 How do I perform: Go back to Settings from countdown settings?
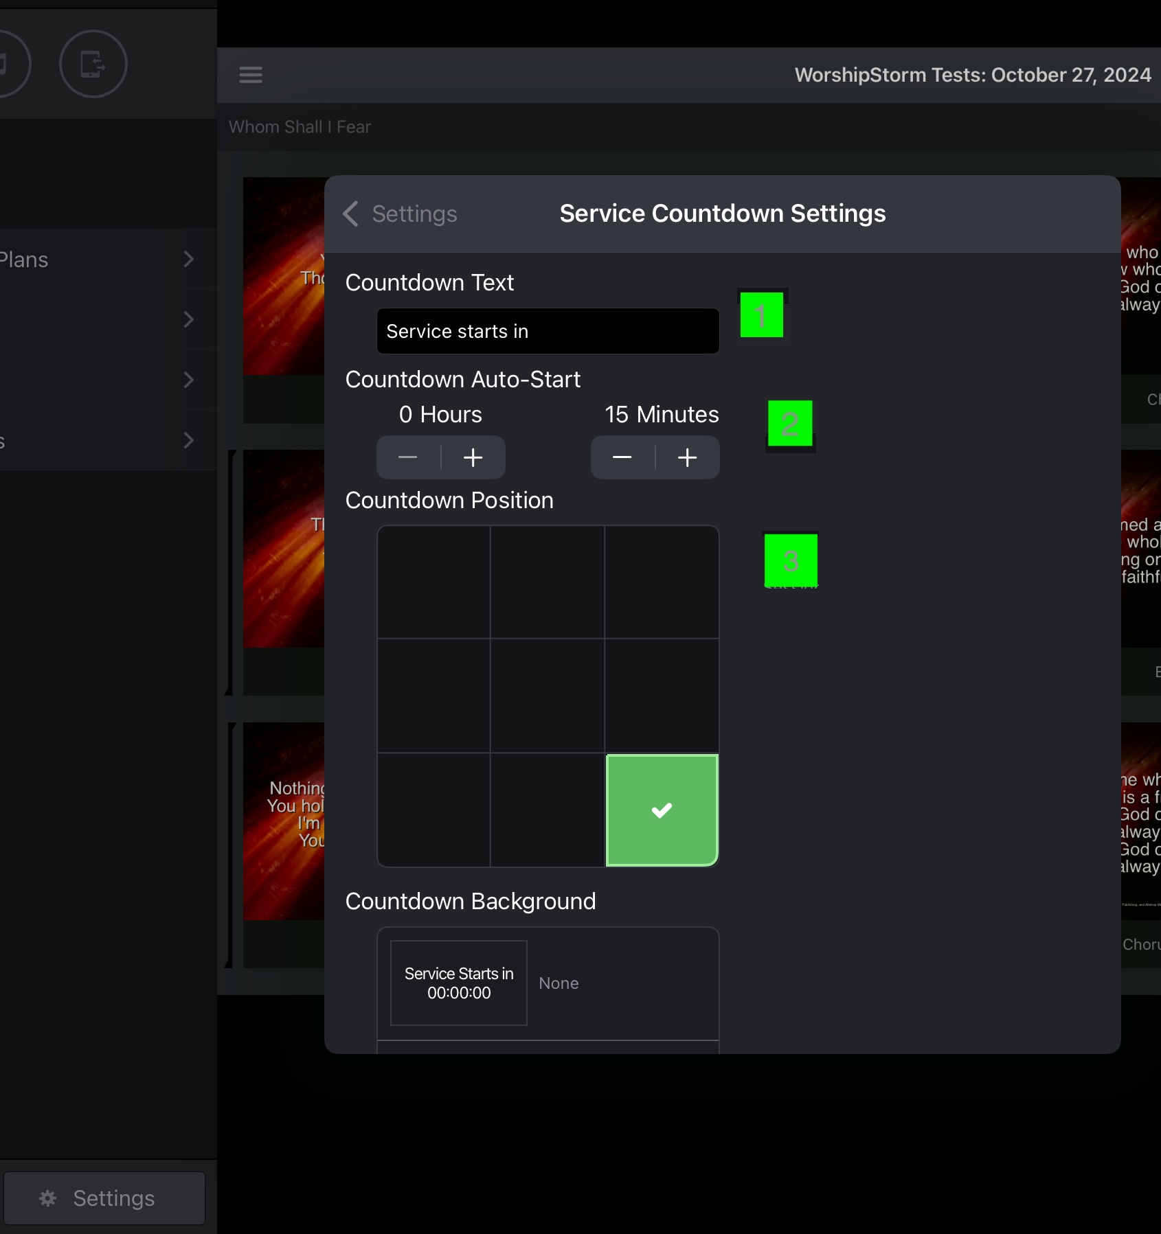click(401, 214)
